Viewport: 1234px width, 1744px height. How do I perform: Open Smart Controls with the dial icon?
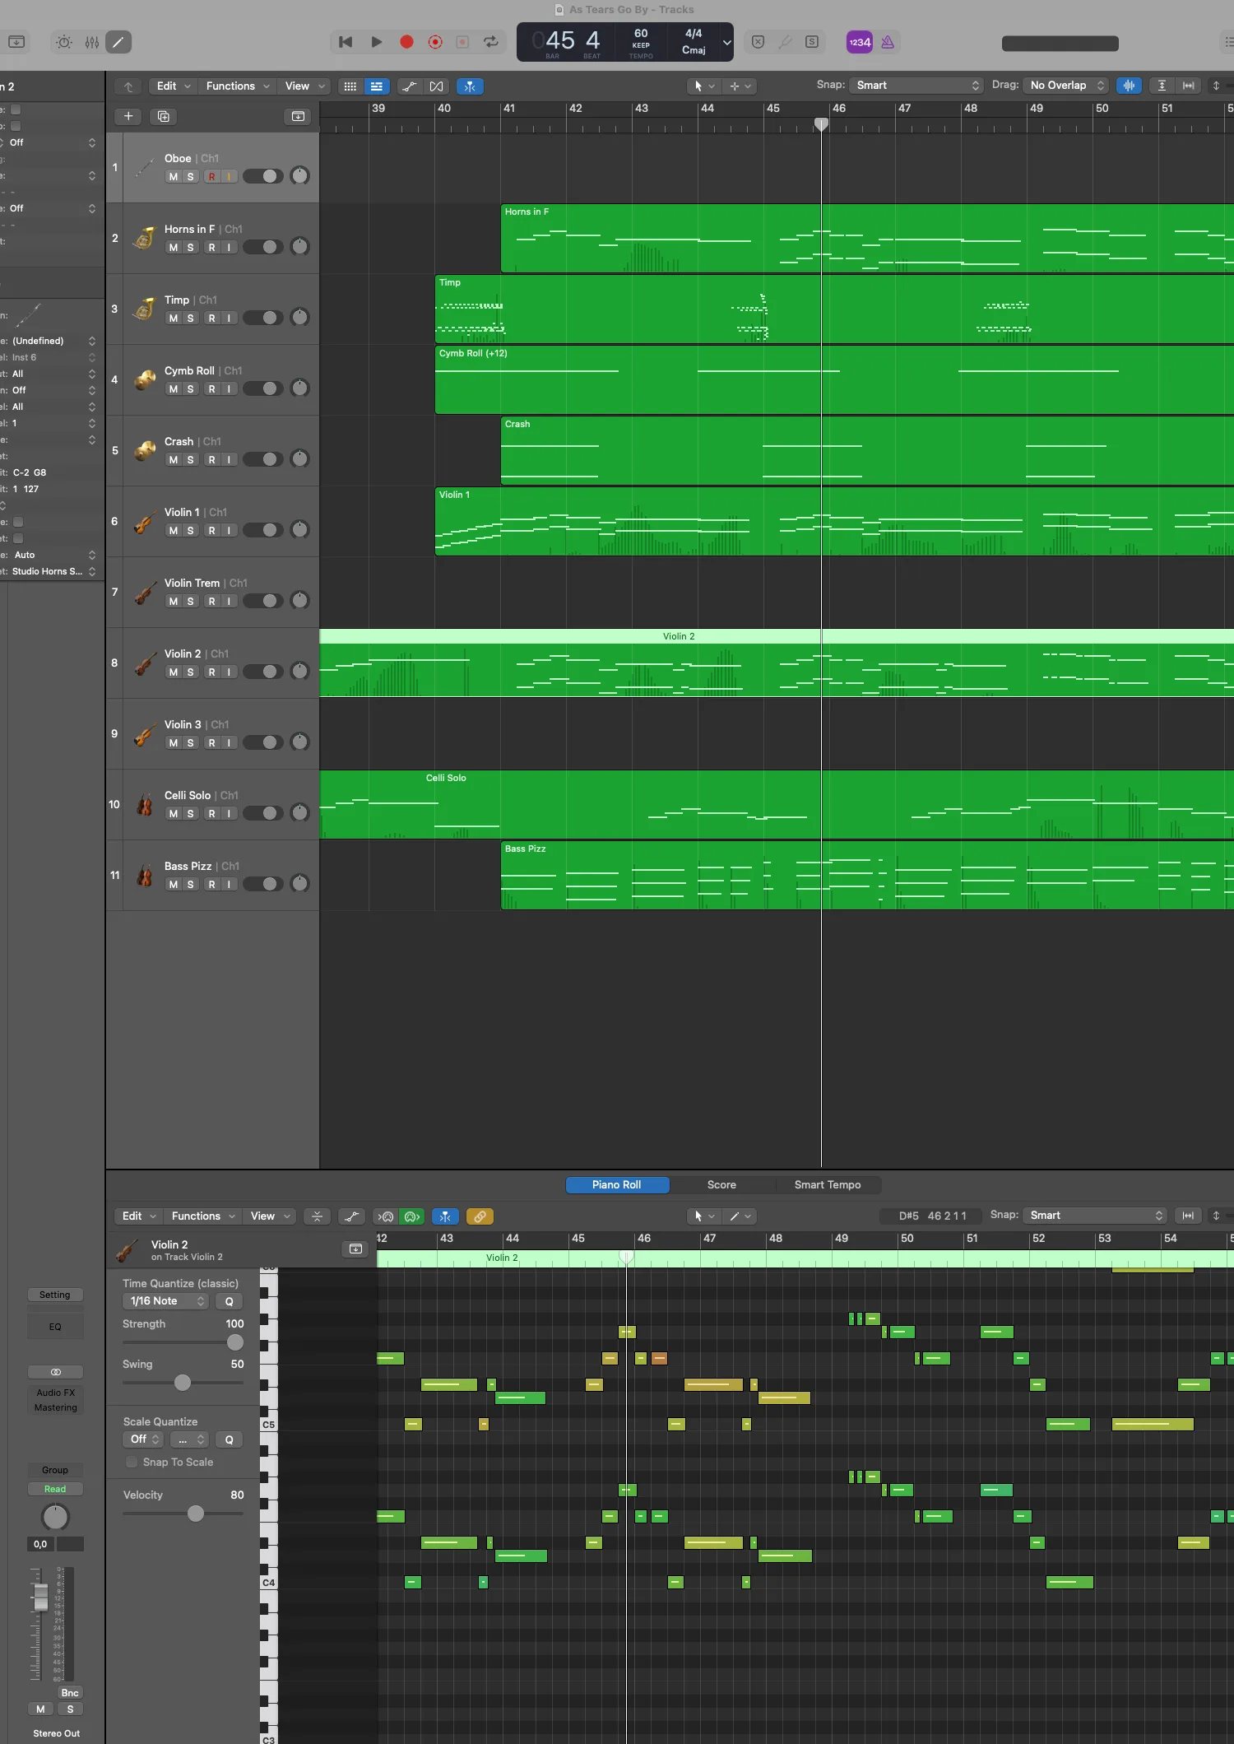64,42
